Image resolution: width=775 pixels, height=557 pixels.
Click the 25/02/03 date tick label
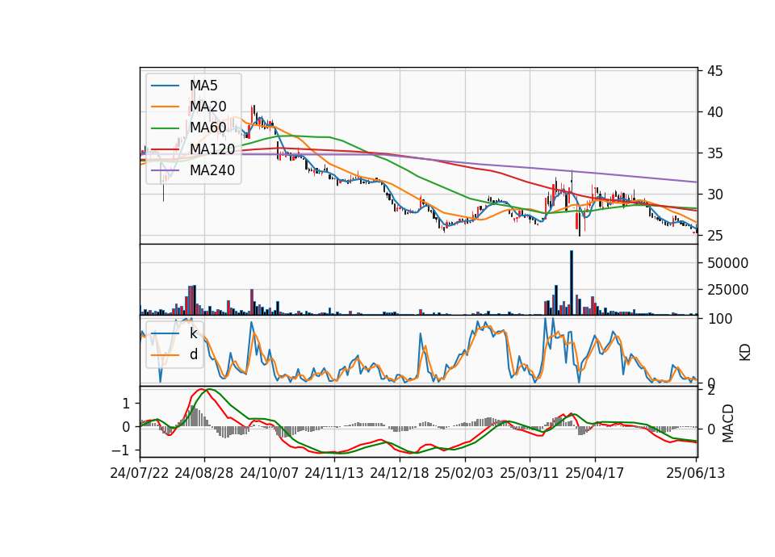(464, 473)
